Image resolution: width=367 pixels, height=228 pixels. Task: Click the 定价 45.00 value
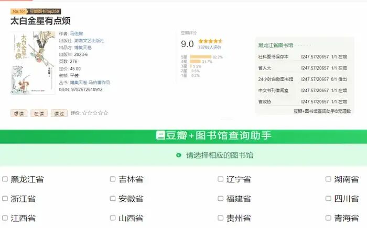[x=75, y=69]
